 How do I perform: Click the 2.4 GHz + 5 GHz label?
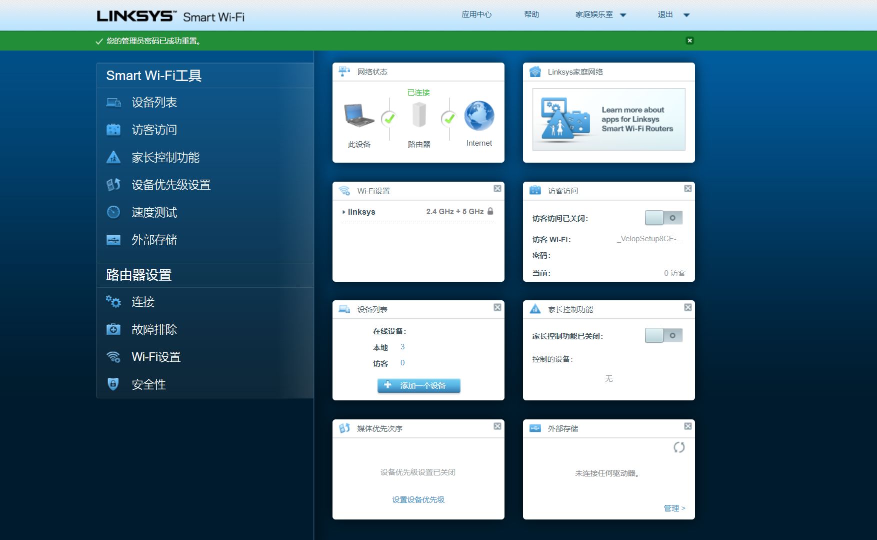tap(454, 212)
